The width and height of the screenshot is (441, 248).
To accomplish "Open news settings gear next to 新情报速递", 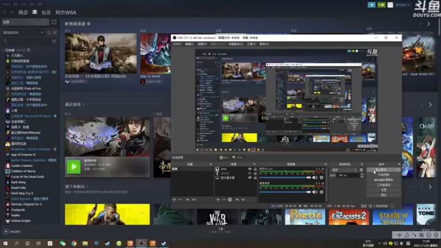I will click(x=89, y=24).
